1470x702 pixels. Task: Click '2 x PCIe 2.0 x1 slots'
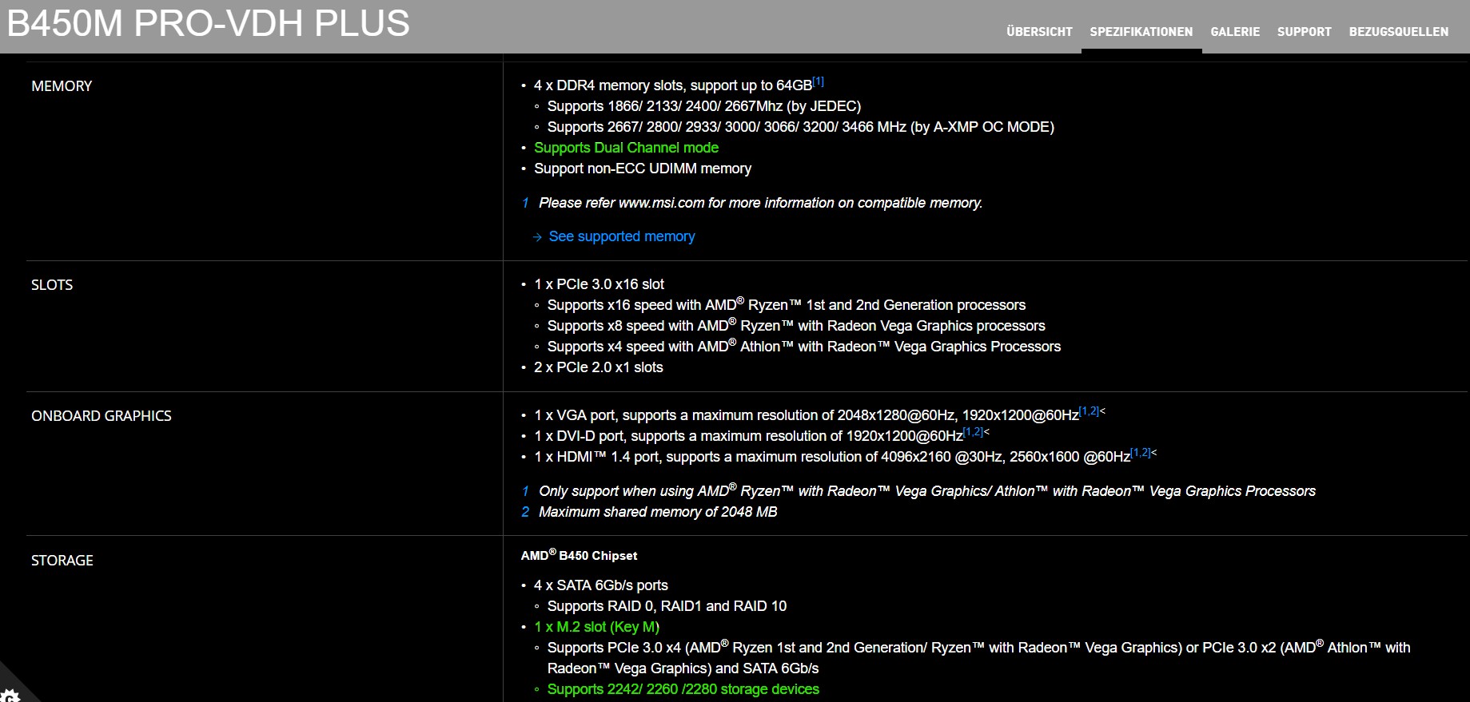(599, 367)
